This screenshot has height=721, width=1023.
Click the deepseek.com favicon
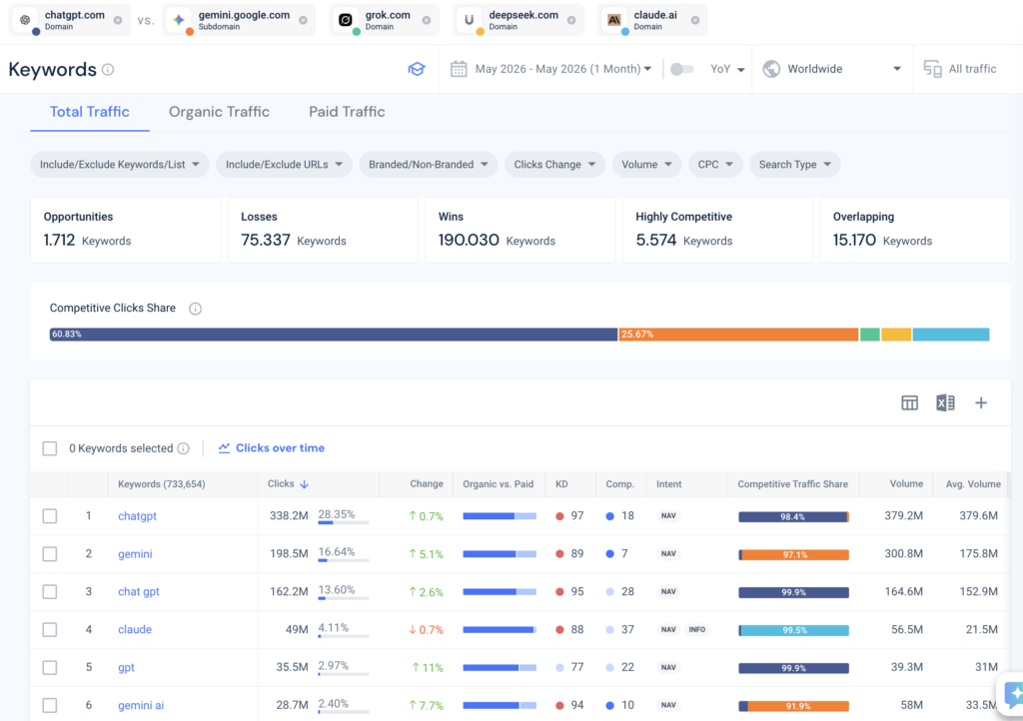(470, 20)
